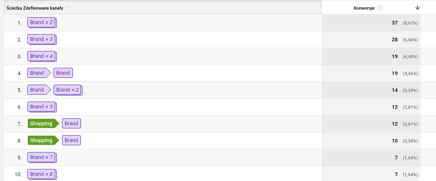Select the green Shopping chip in row 8

(41, 141)
